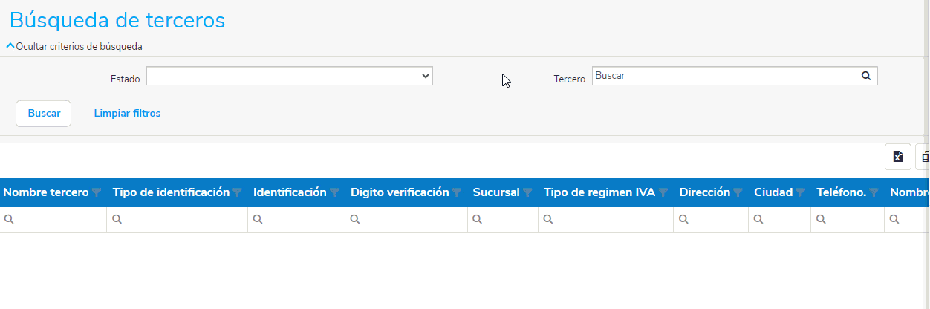This screenshot has width=930, height=309.
Task: Click filter icon on Dirección column
Action: click(x=738, y=192)
